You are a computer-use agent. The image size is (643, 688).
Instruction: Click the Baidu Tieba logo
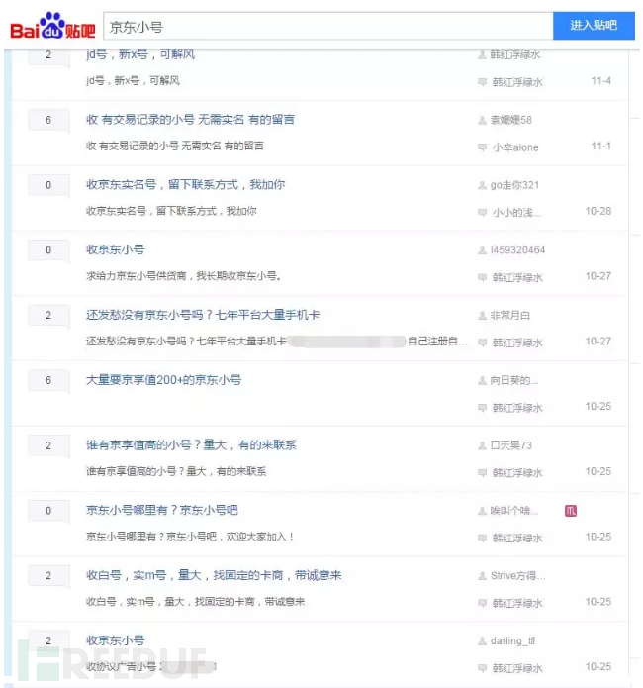[52, 26]
